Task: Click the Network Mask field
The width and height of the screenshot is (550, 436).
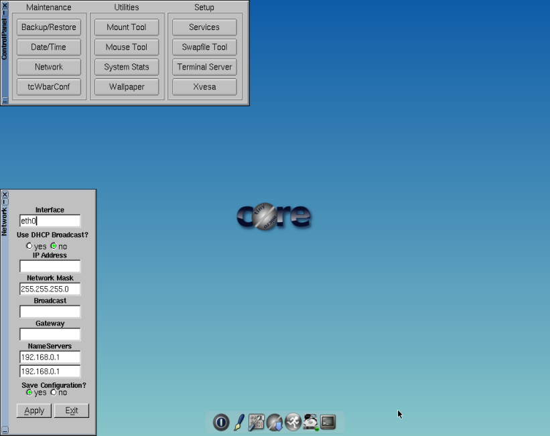Action: pyautogui.click(x=50, y=289)
